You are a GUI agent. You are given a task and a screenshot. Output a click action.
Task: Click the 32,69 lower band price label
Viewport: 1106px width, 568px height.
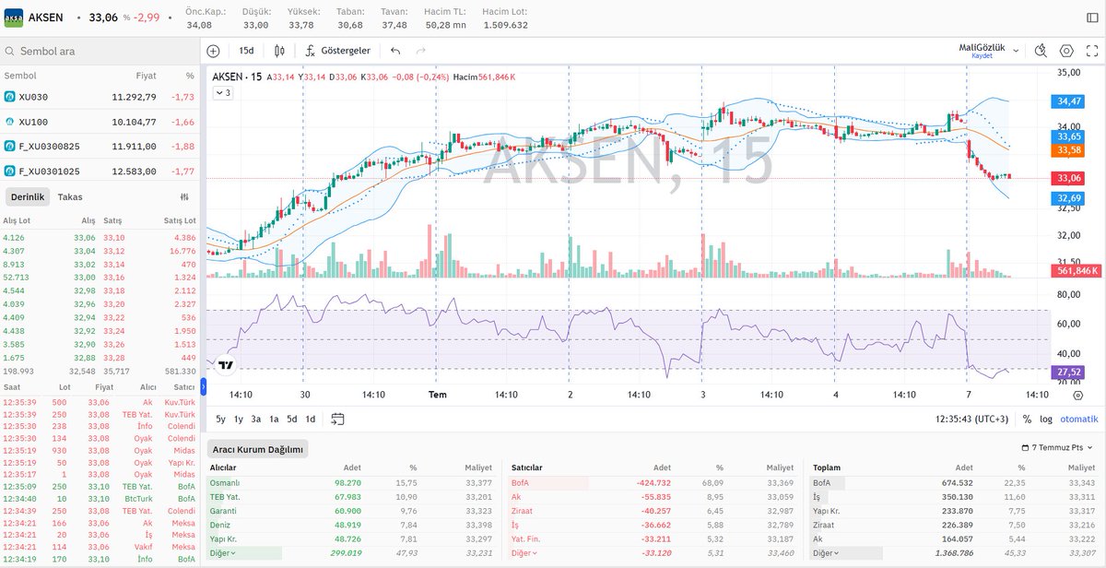(1069, 197)
